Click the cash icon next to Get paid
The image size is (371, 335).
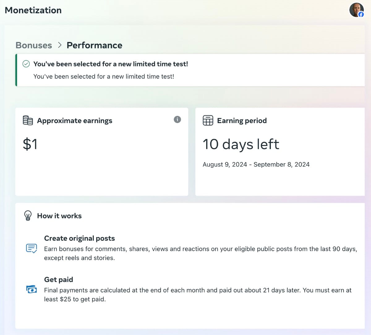(x=31, y=289)
